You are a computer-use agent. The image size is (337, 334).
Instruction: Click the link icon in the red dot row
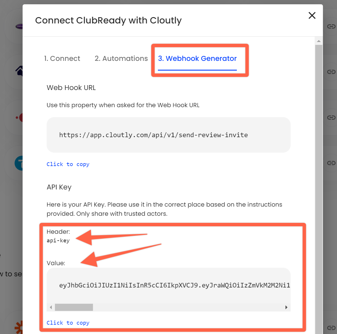331,117
